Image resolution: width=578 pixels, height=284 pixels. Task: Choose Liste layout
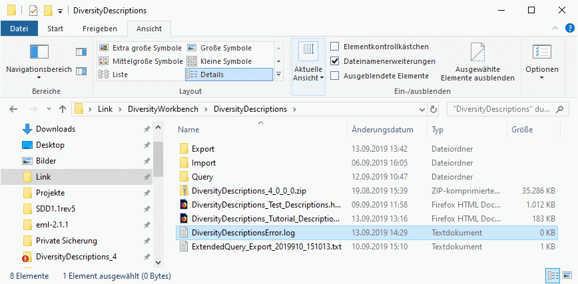141,74
